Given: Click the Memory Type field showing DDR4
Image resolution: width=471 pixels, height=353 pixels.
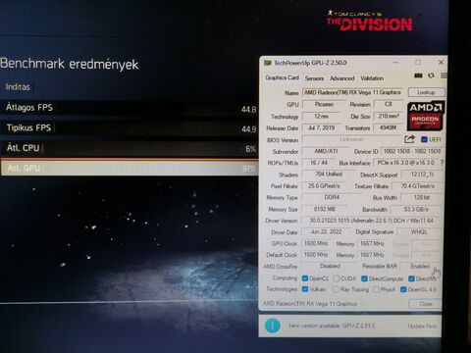Looking at the screenshot, I should [x=332, y=197].
